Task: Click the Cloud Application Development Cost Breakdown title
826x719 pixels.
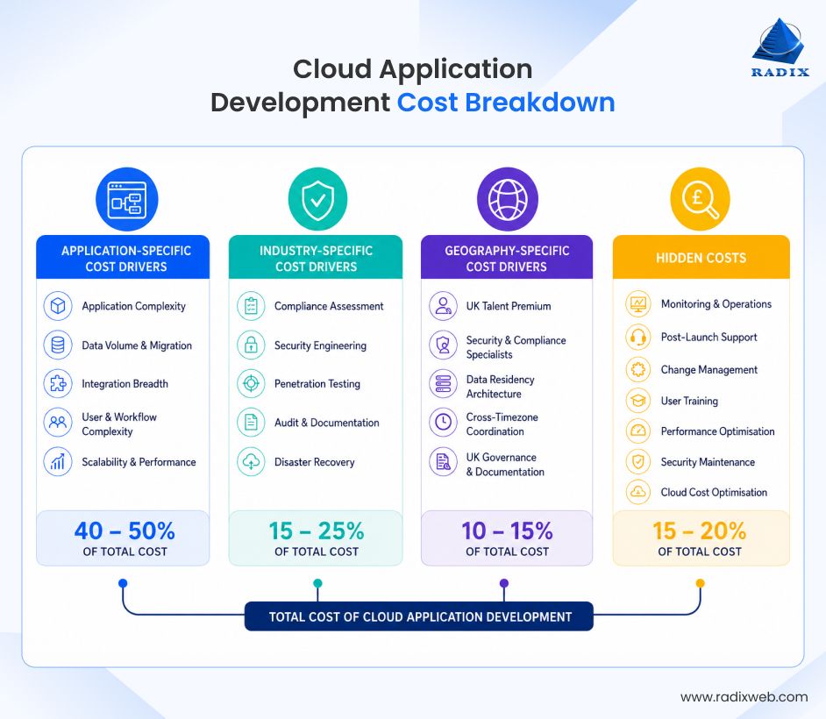Action: click(413, 85)
